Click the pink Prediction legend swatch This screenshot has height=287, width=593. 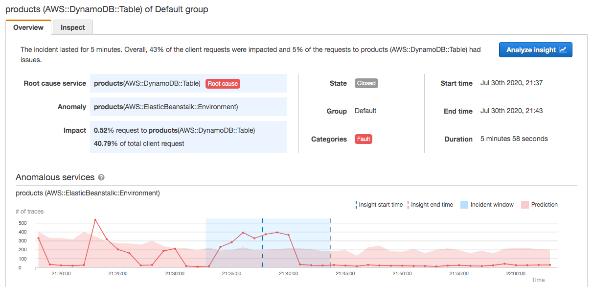pos(525,205)
